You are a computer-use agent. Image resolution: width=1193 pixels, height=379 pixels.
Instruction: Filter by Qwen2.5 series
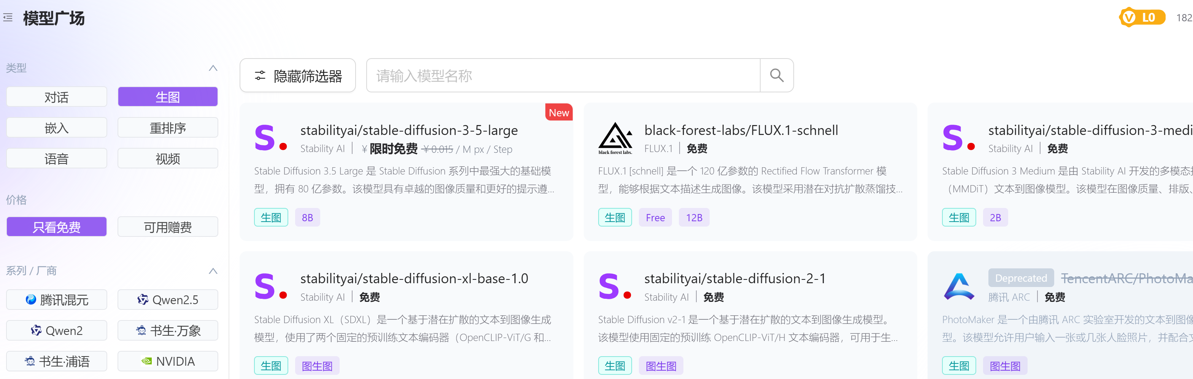(168, 300)
